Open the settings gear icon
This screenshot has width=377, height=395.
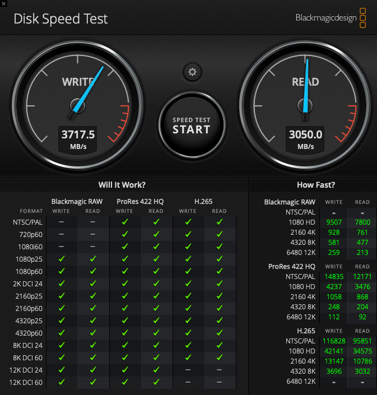(192, 72)
